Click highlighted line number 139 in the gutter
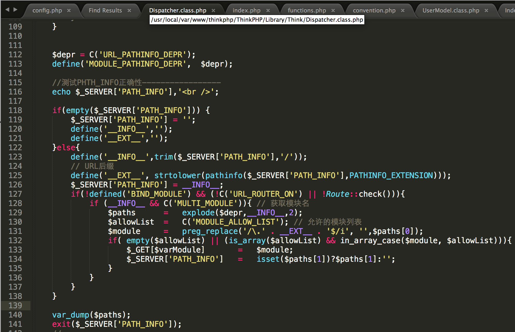The height and width of the screenshot is (332, 515). click(15, 305)
